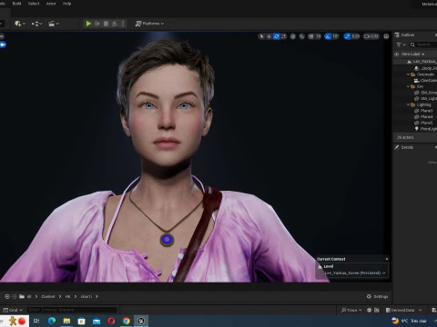Select the Plane5 actor in Outliner

point(415,123)
